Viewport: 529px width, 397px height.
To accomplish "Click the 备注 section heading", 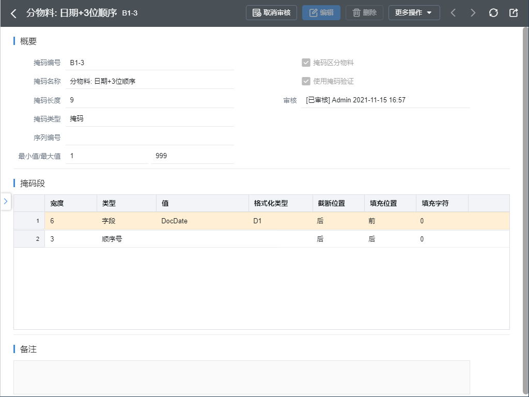I will 28,349.
